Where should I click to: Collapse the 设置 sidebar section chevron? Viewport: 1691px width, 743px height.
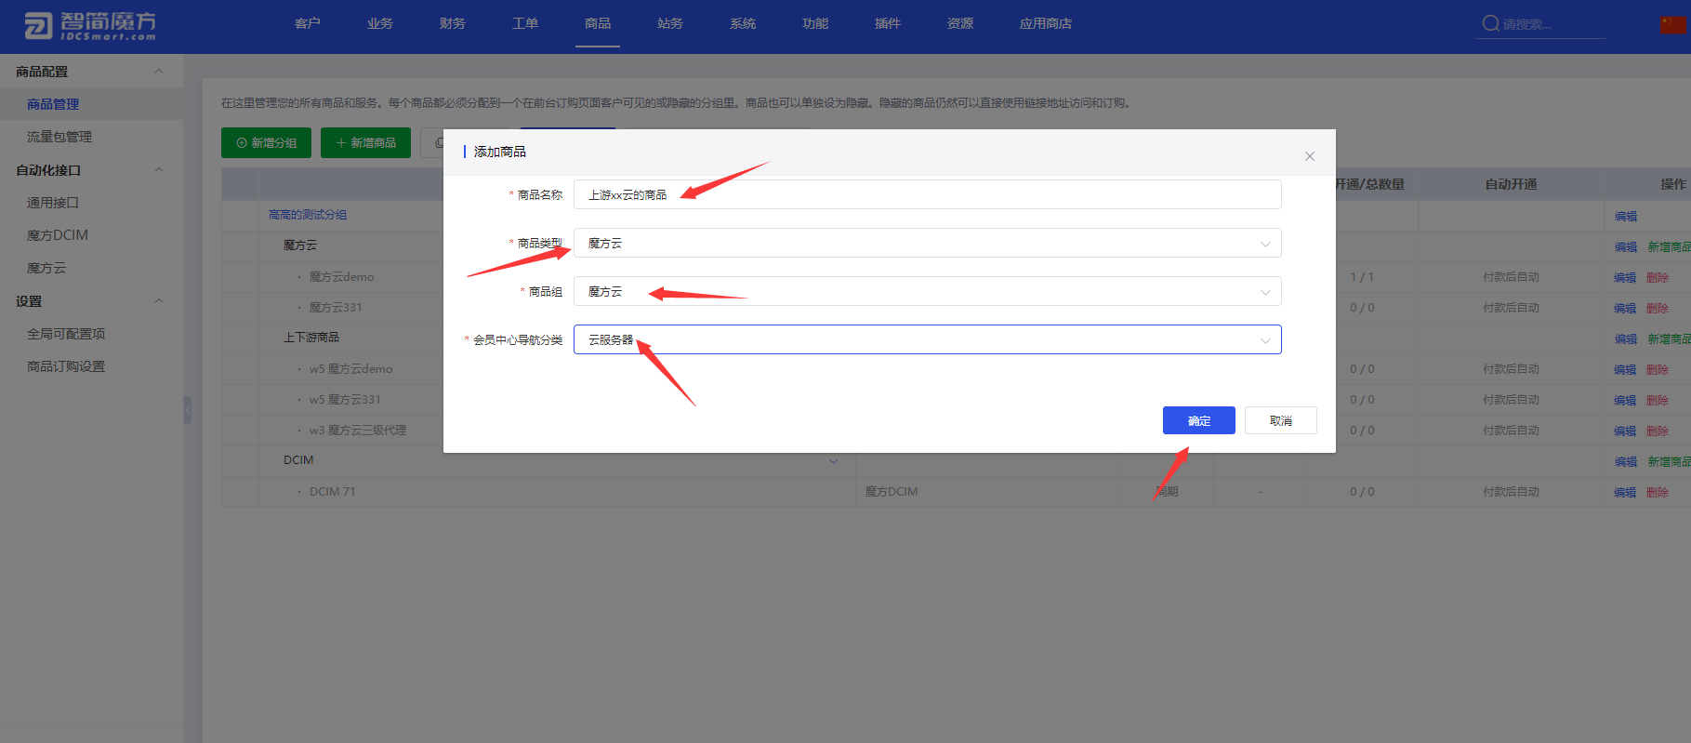pyautogui.click(x=159, y=301)
